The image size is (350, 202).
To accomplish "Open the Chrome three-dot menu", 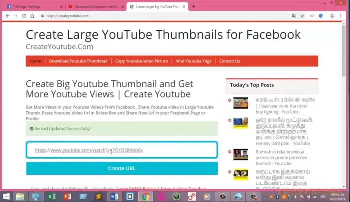I will point(342,16).
